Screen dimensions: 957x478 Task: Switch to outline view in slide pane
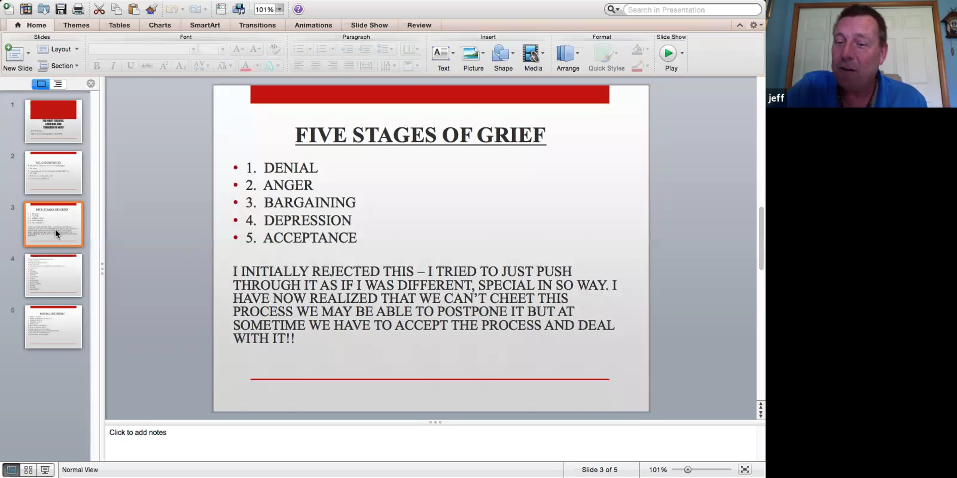(58, 84)
